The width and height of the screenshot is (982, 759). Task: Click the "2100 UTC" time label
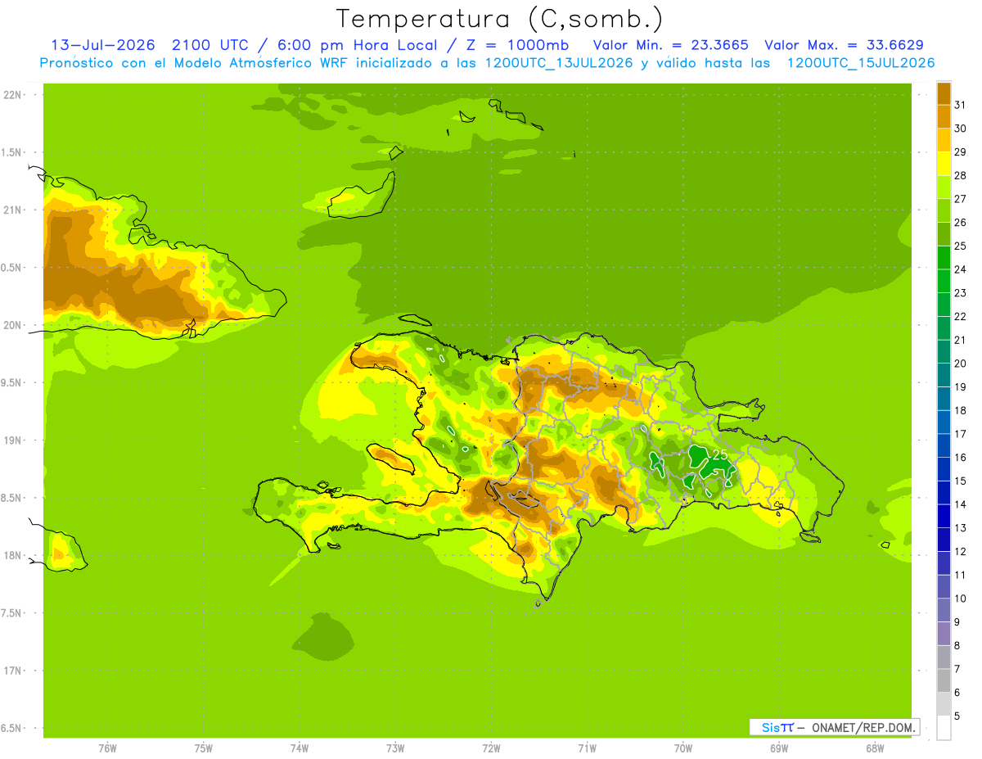click(209, 45)
